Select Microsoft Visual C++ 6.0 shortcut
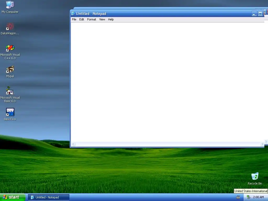This screenshot has width=268, height=201. point(10,52)
